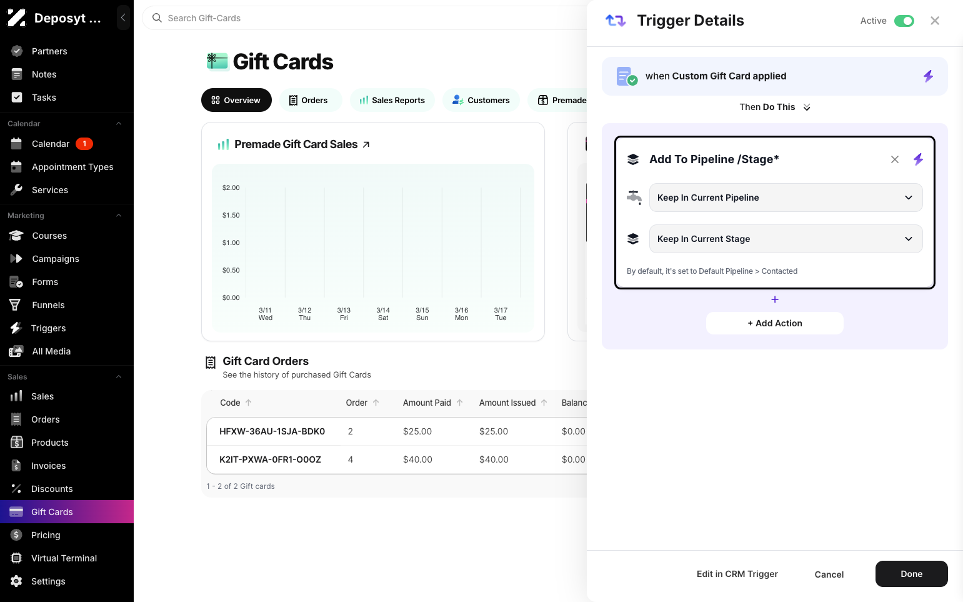Open the Keep In Current Pipeline dropdown

(786, 198)
